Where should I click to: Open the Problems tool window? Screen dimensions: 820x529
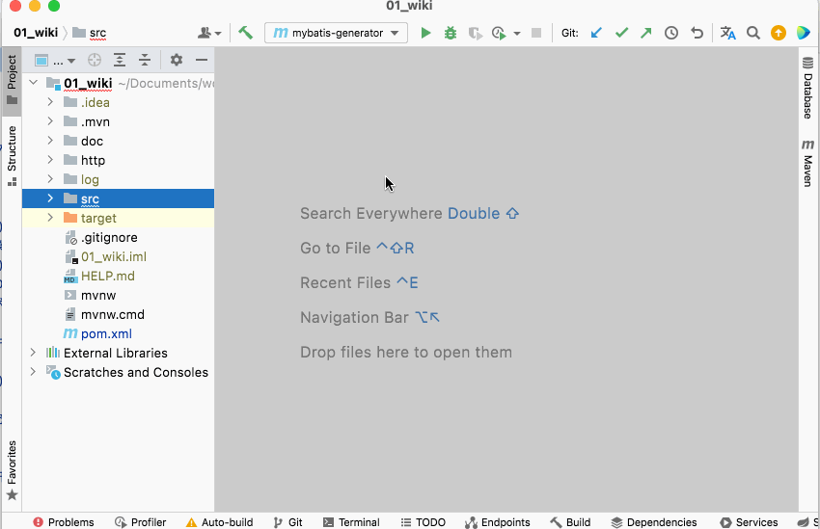tap(64, 522)
